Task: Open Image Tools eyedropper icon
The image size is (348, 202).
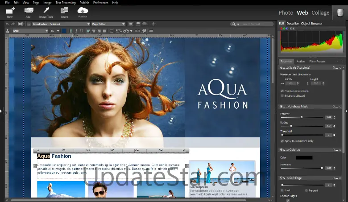Action: [46, 10]
